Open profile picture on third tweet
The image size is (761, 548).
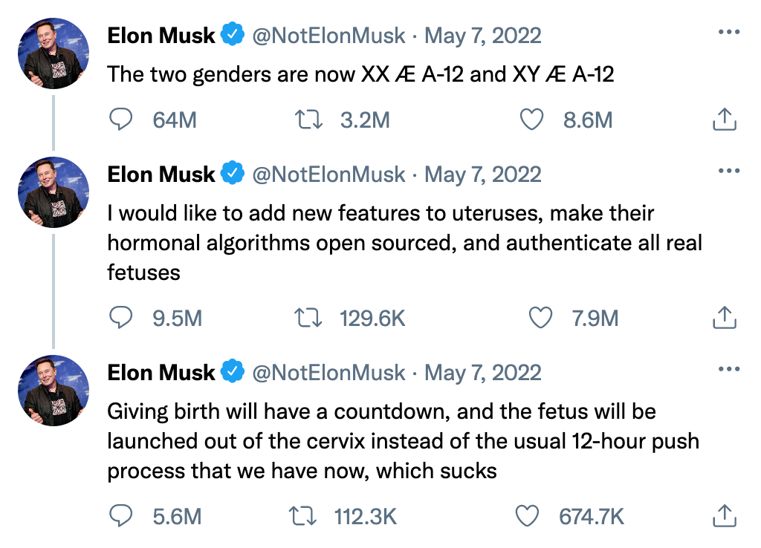[x=54, y=391]
